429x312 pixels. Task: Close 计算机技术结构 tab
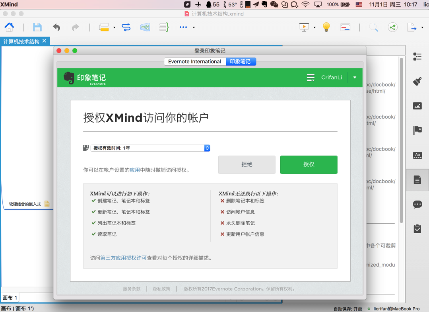point(44,41)
